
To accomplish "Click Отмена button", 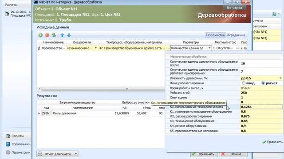I will (233, 154).
